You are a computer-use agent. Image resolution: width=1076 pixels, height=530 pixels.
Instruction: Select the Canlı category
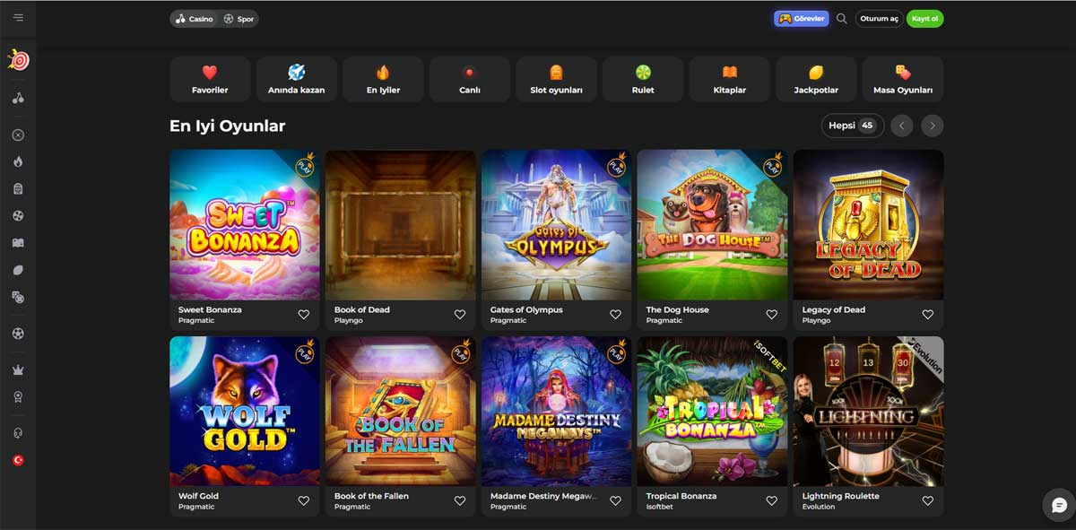coord(470,79)
